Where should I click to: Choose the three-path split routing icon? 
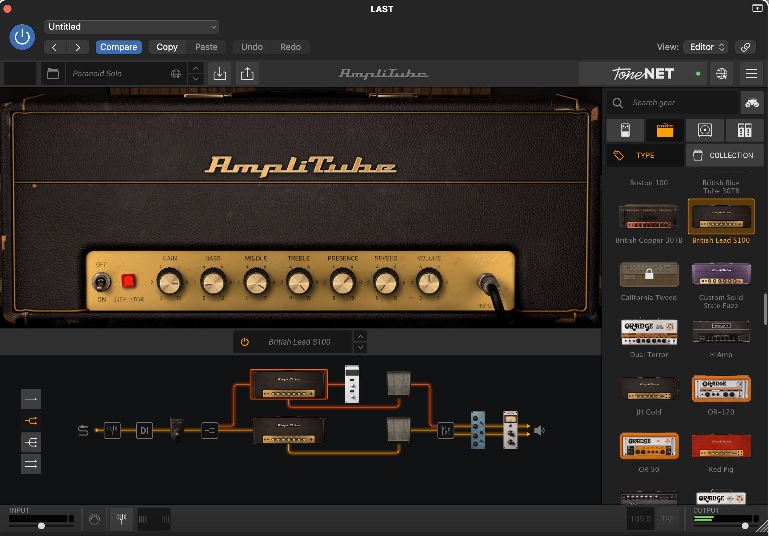click(x=31, y=443)
